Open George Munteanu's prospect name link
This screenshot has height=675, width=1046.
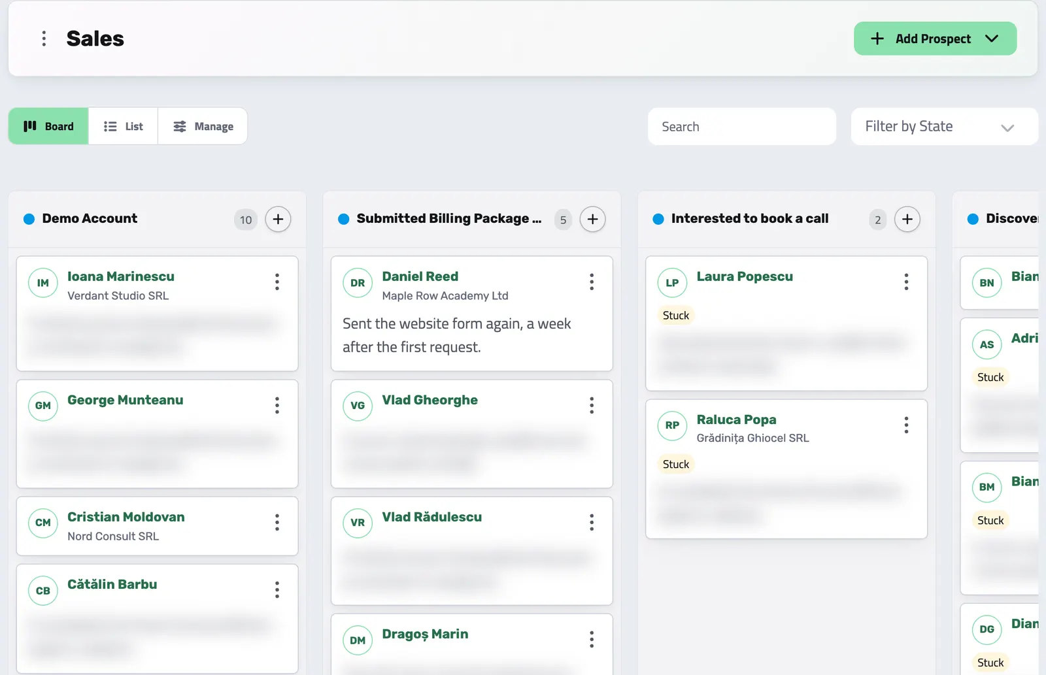click(126, 400)
